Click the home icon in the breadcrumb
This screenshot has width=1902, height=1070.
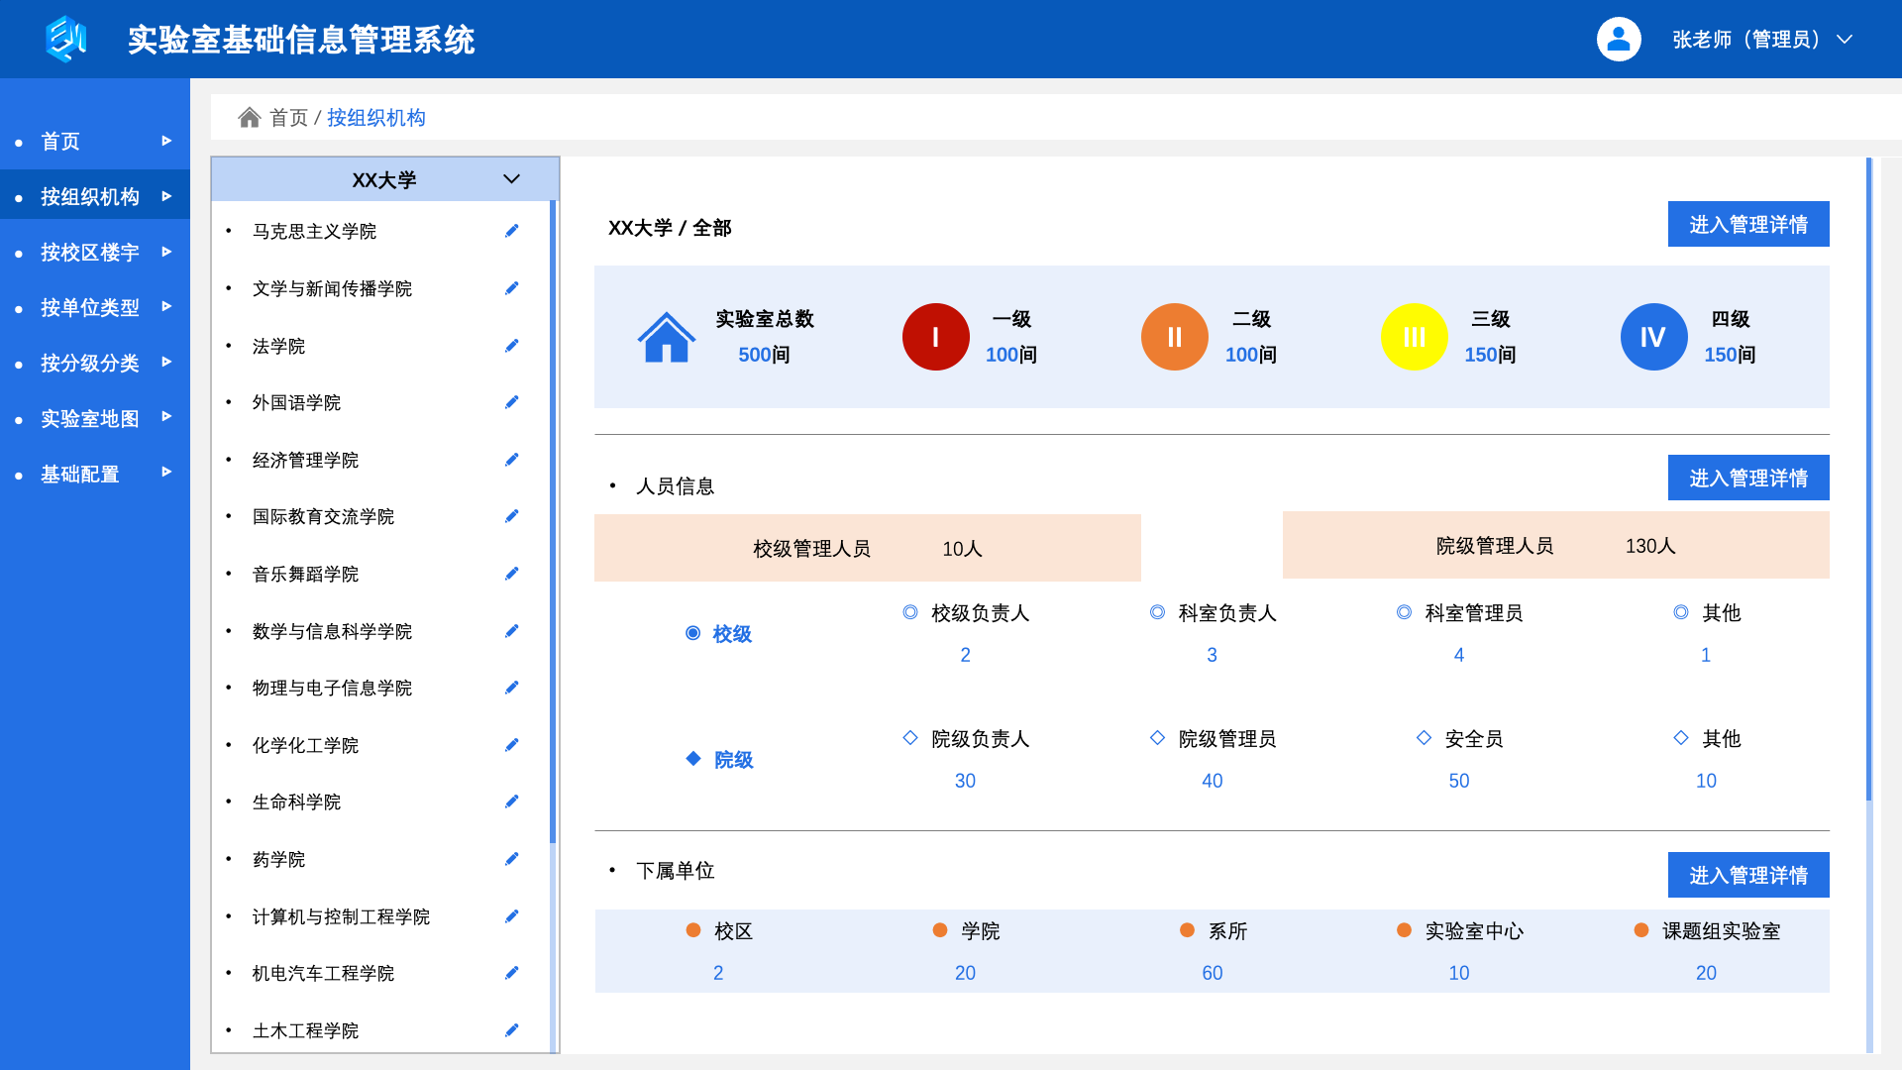tap(249, 118)
